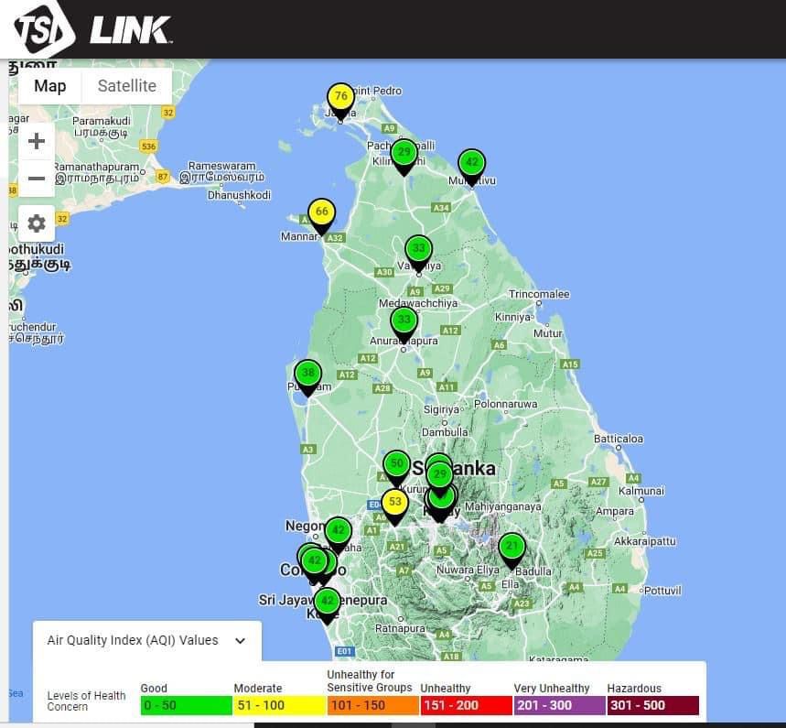Select the yellow marker showing 53

395,502
